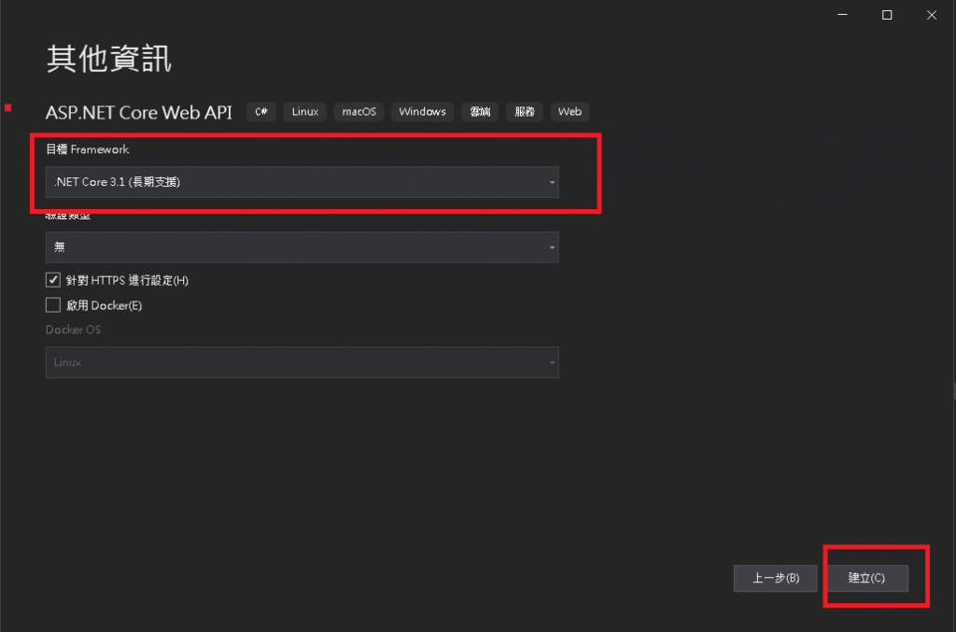This screenshot has width=956, height=632.
Task: Click the Docker OS label
Action: click(x=73, y=330)
